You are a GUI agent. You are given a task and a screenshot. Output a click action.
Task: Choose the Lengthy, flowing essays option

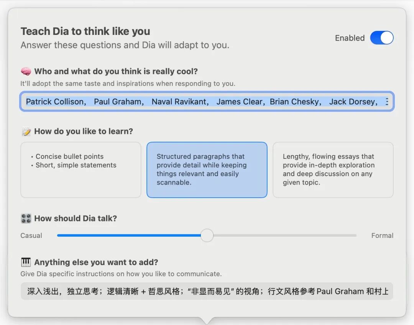click(x=333, y=170)
